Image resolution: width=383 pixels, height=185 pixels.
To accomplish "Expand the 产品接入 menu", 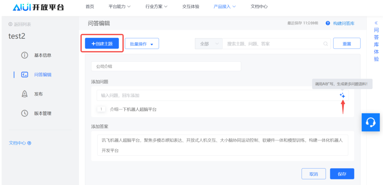I will pos(225,6).
